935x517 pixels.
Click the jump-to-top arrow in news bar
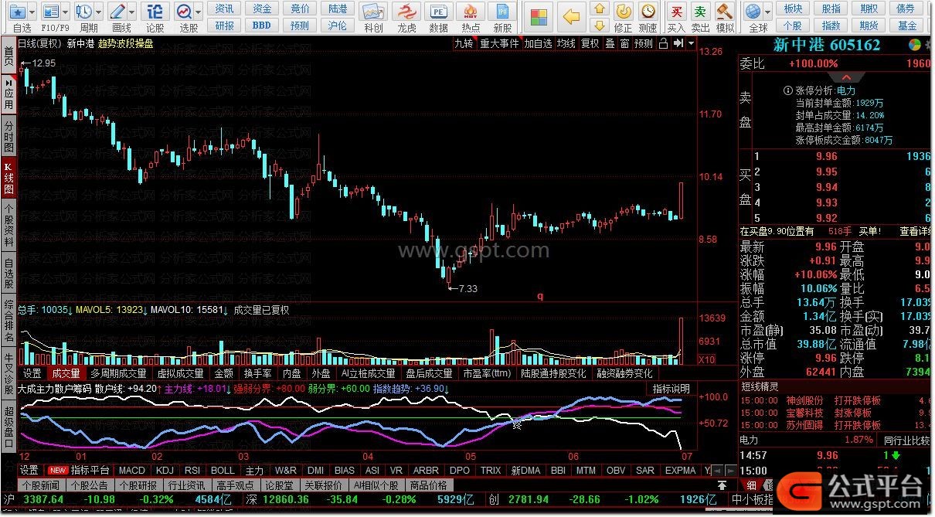(x=722, y=485)
